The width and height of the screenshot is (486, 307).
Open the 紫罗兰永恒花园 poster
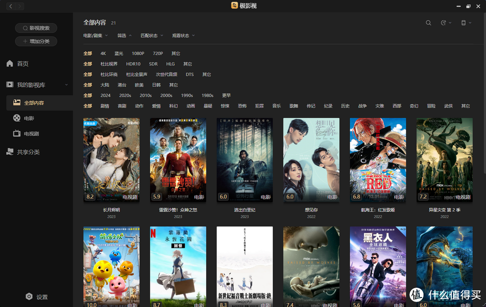click(x=178, y=267)
